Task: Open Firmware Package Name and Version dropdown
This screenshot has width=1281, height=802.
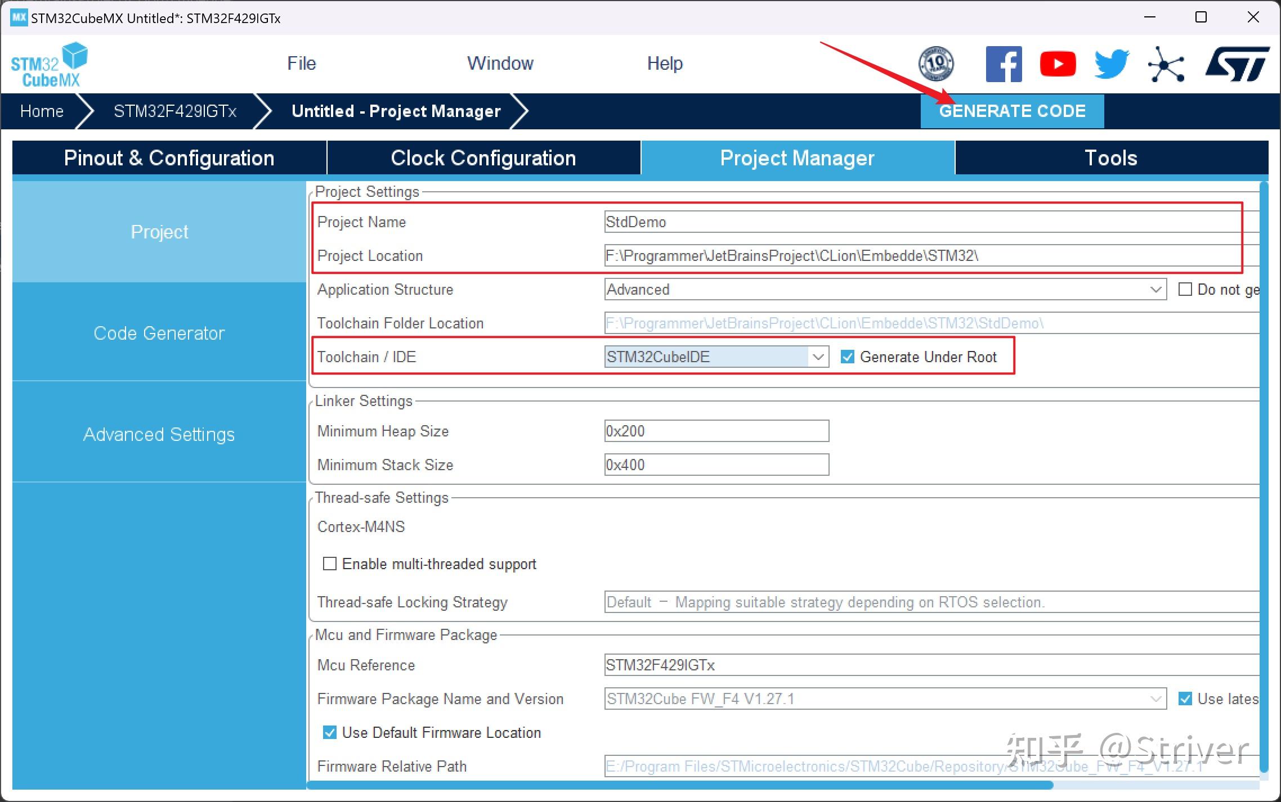Action: pos(885,699)
